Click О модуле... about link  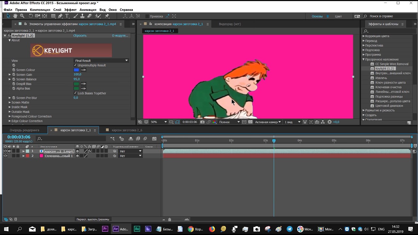[x=120, y=36]
